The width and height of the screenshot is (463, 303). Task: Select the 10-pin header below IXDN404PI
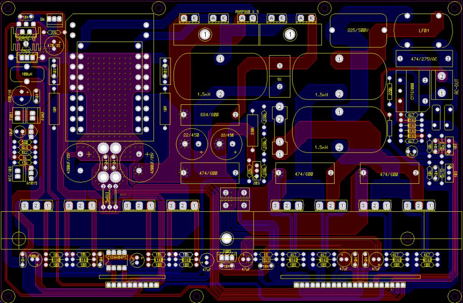coord(132,285)
